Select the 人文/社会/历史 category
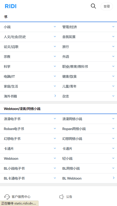Screen dimensions: 117x206 pyautogui.click(x=15, y=37)
